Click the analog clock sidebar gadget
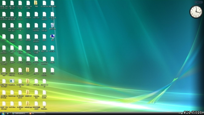 pyautogui.click(x=196, y=12)
